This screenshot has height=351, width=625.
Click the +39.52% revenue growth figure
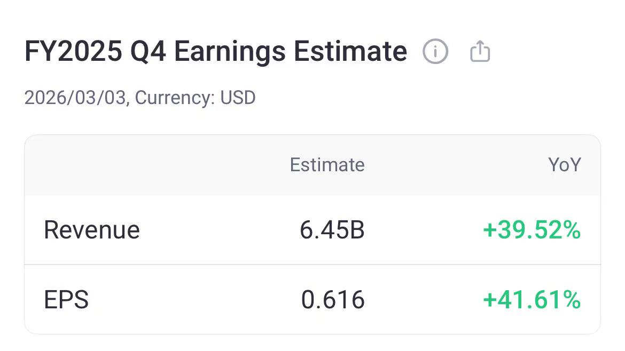[x=532, y=230]
